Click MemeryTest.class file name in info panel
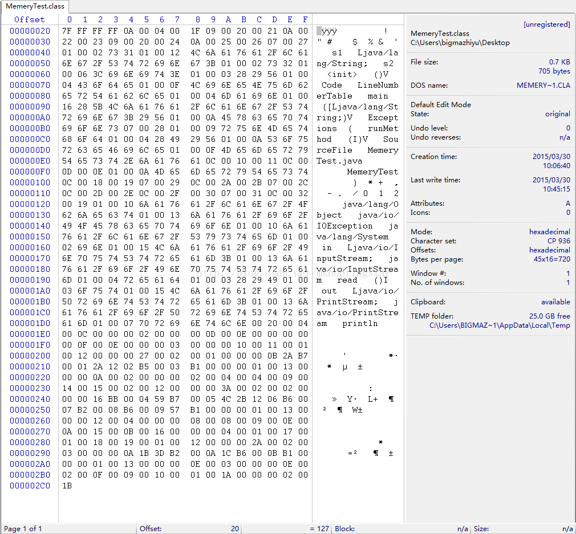 point(440,34)
